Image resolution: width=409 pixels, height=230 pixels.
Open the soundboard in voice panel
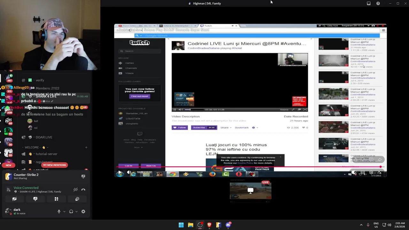(77, 199)
